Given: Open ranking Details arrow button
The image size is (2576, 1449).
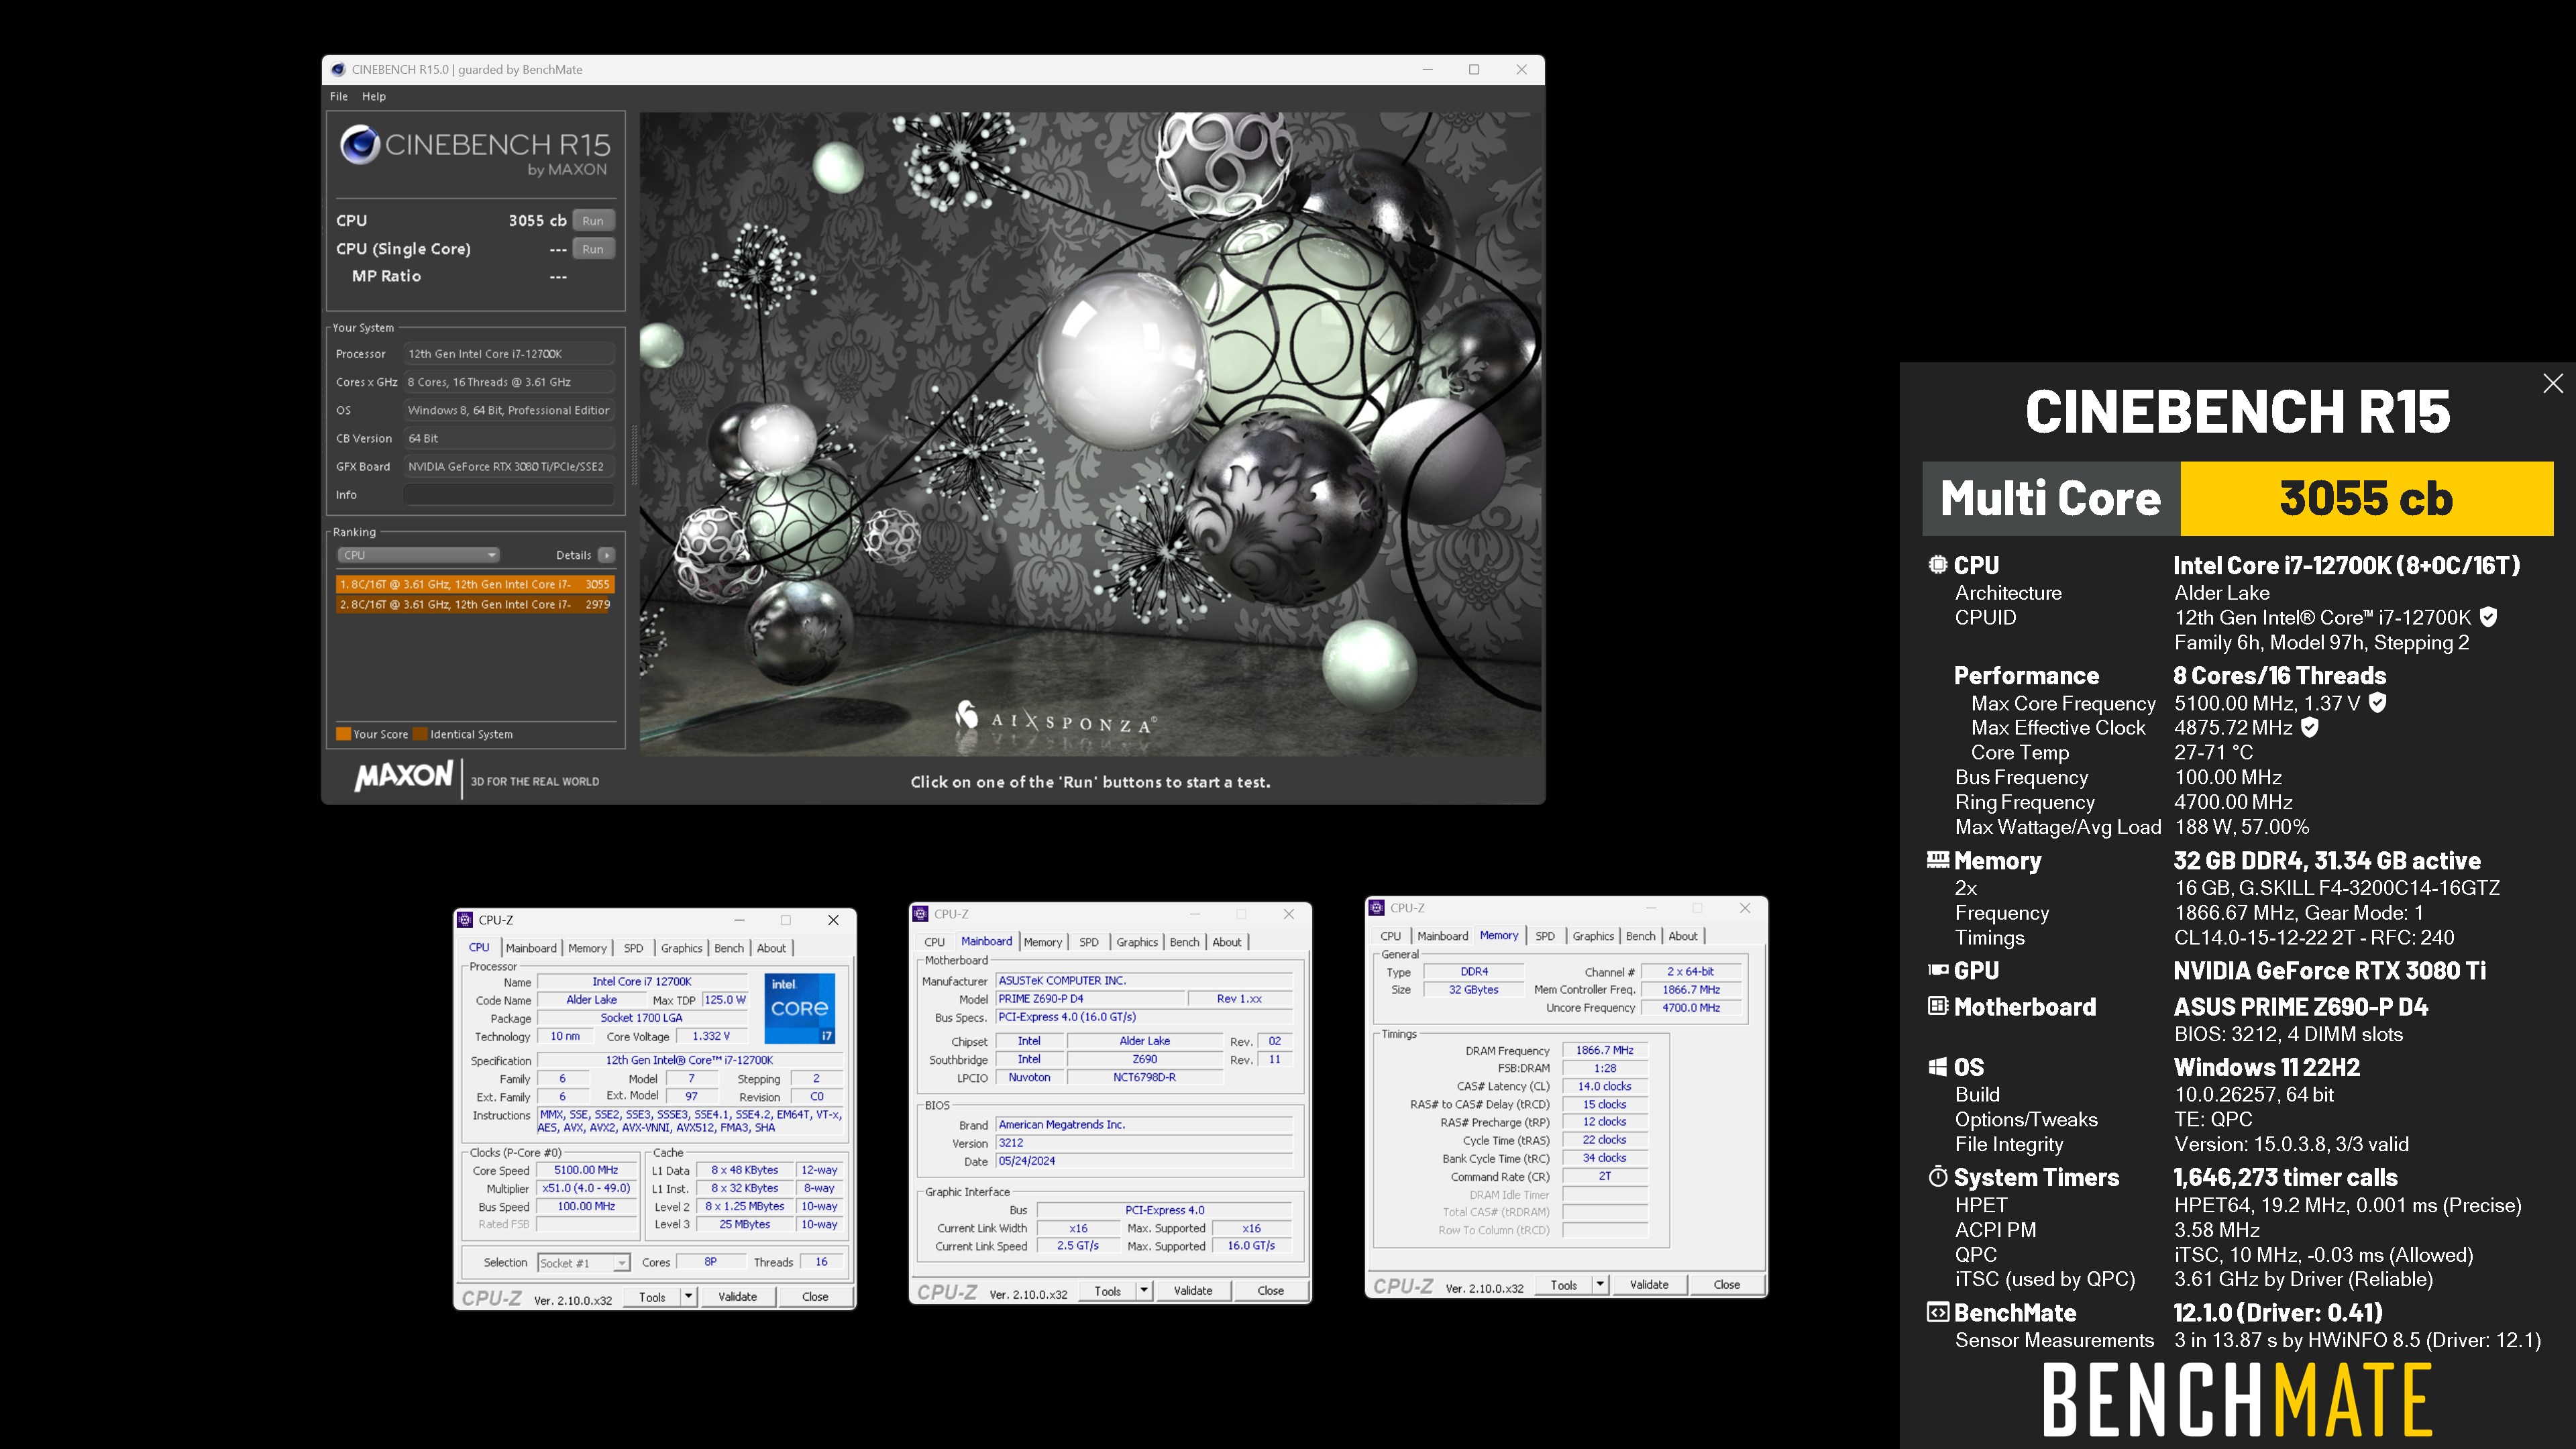Looking at the screenshot, I should click(x=606, y=555).
